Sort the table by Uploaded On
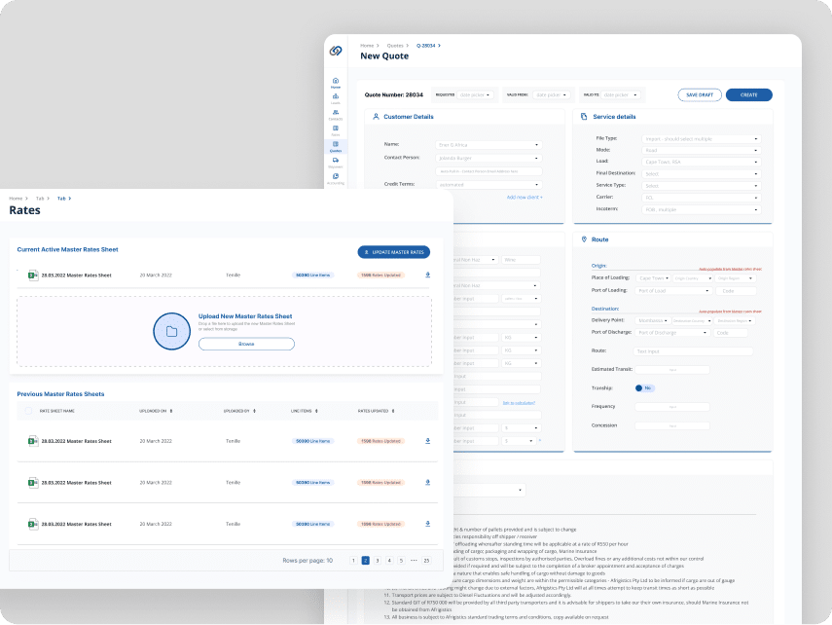The width and height of the screenshot is (832, 625). 156,411
